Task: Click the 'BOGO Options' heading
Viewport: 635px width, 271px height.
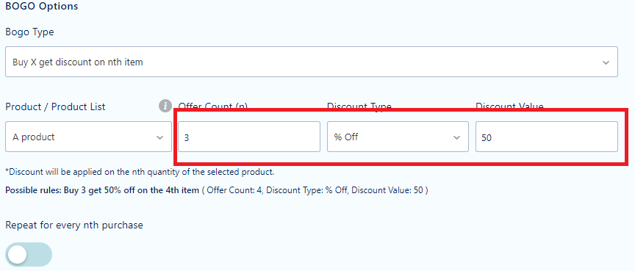Action: point(42,7)
